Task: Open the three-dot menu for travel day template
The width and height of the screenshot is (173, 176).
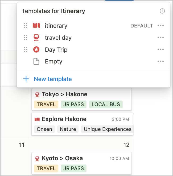Action: click(x=160, y=38)
